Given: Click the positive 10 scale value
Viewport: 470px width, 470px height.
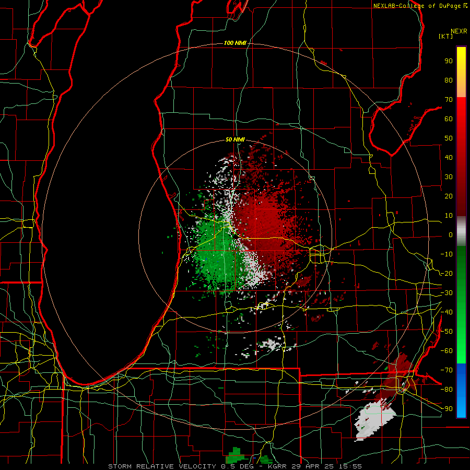Looking at the screenshot, I should 449,216.
